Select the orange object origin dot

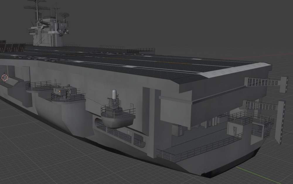(x=59, y=91)
